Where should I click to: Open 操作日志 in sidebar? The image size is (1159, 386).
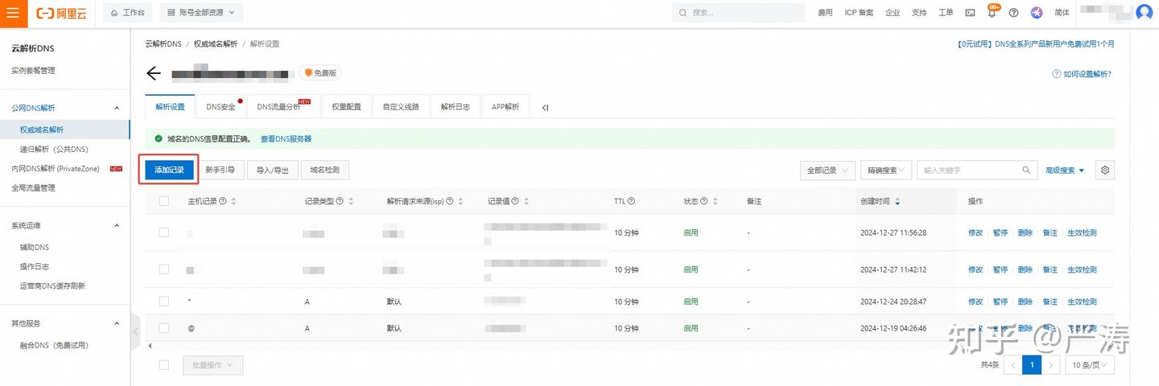click(35, 266)
